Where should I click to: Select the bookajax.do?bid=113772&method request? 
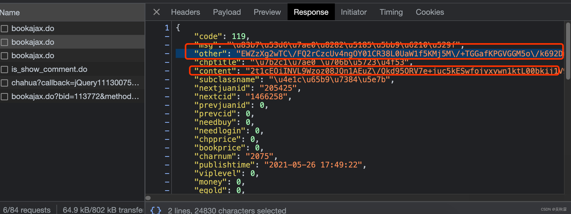click(75, 96)
